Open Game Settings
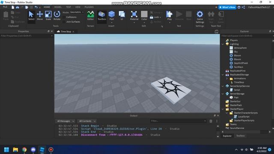This screenshot has height=154, width=274. (200, 17)
